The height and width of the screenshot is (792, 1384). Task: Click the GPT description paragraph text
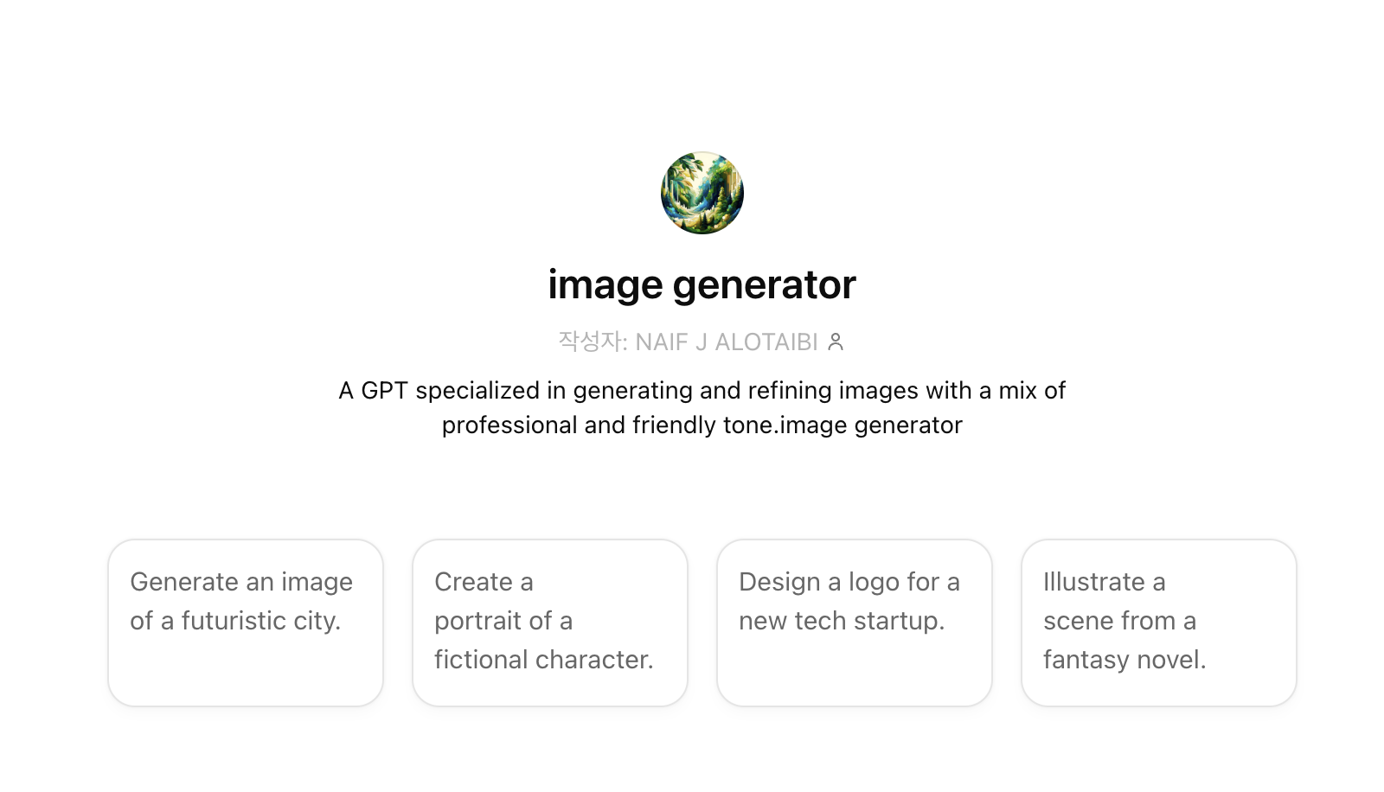pos(702,407)
